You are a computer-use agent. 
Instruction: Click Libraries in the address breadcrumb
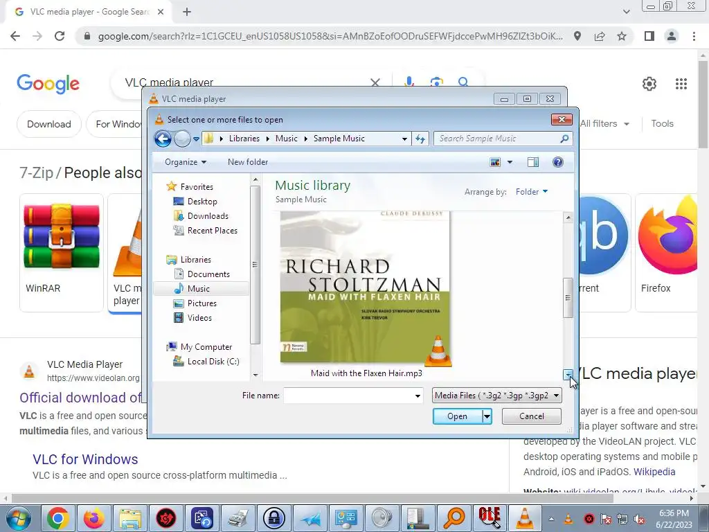[244, 139]
